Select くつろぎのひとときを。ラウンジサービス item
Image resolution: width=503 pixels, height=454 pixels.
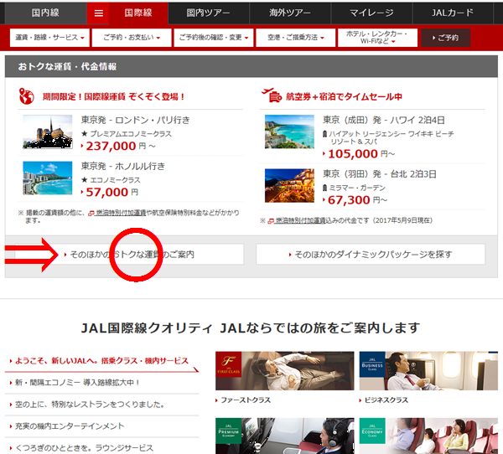(x=101, y=447)
